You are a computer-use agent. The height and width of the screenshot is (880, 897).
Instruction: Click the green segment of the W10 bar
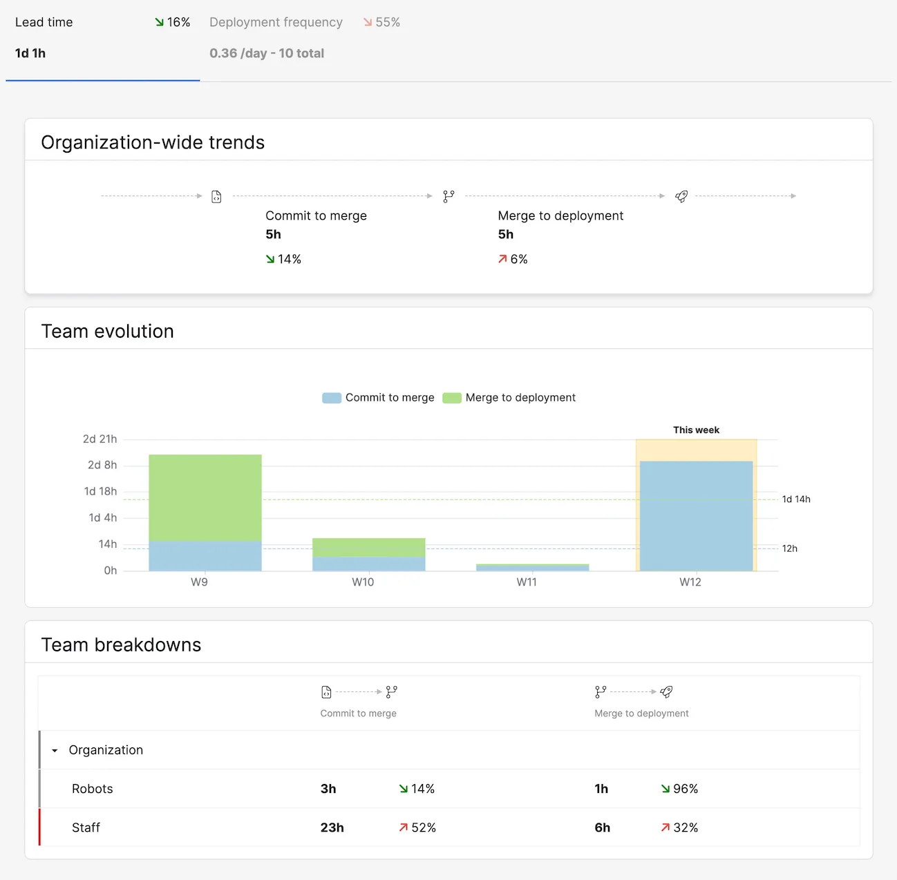(x=369, y=547)
